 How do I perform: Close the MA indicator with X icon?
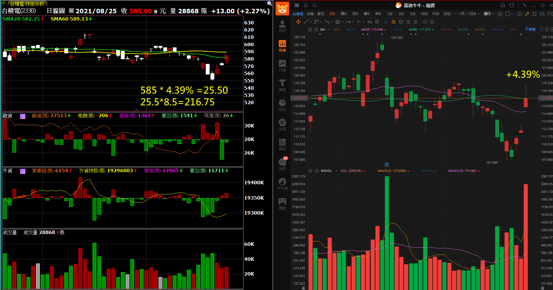coord(316,29)
